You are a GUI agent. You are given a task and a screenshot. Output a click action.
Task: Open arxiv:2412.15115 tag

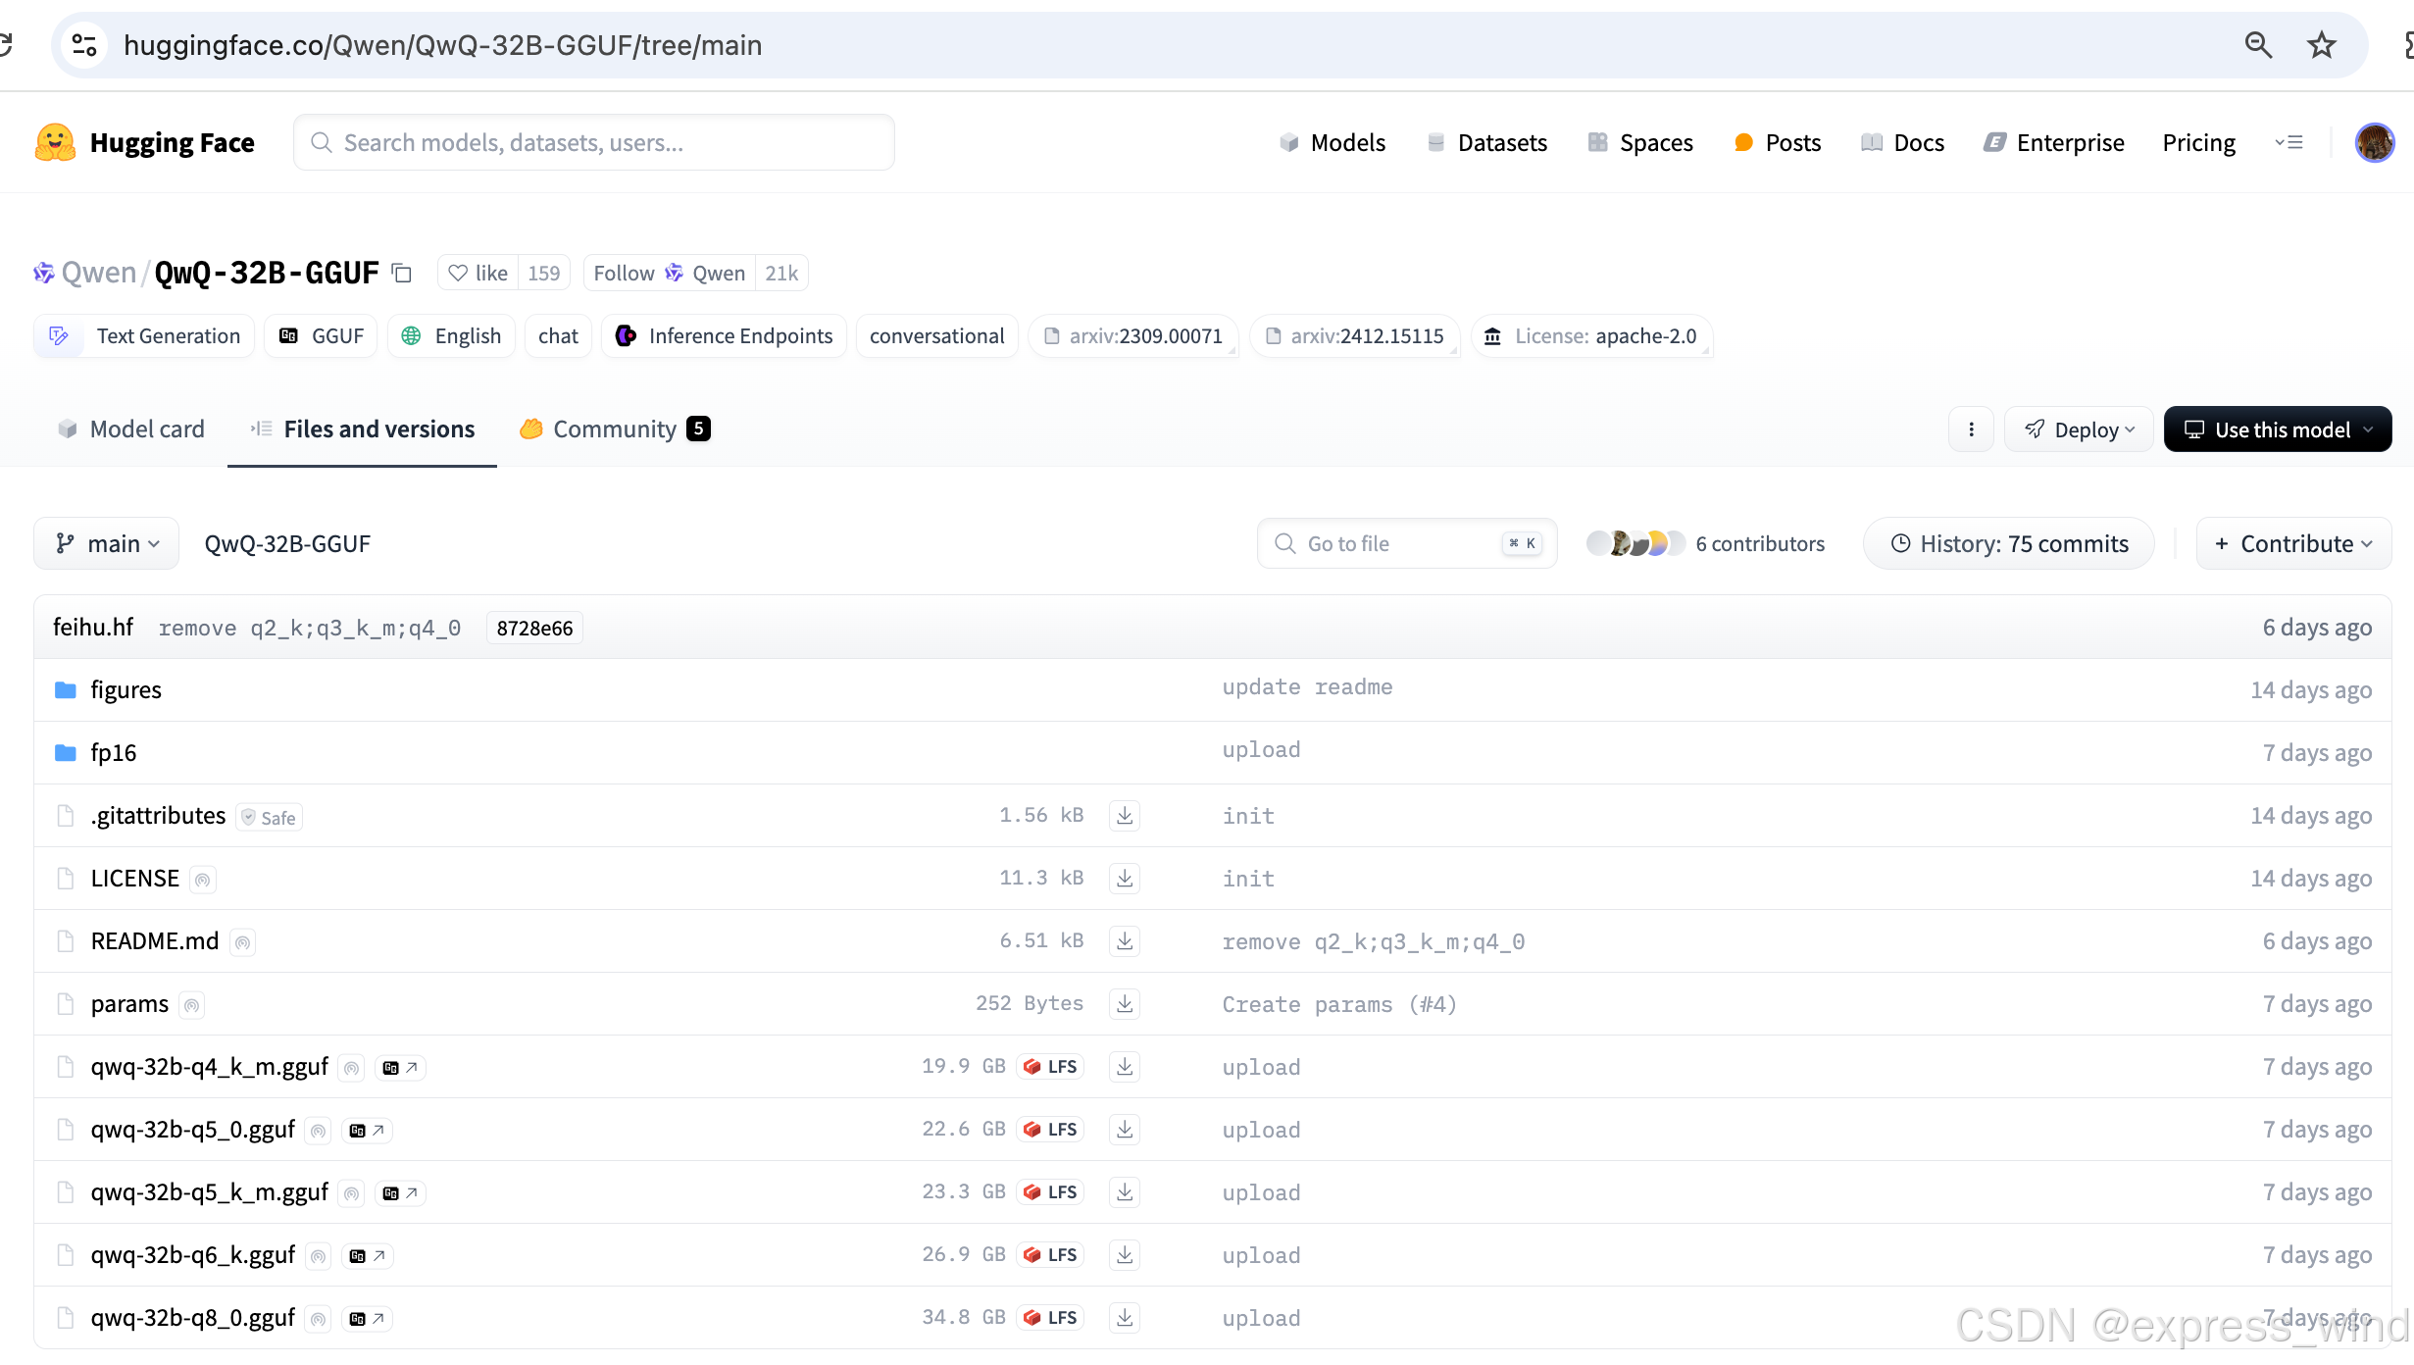[1355, 336]
